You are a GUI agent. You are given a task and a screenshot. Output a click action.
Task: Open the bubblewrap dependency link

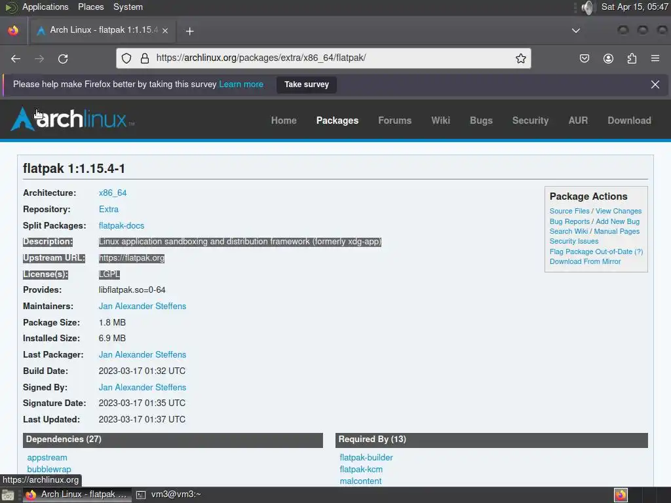click(49, 469)
